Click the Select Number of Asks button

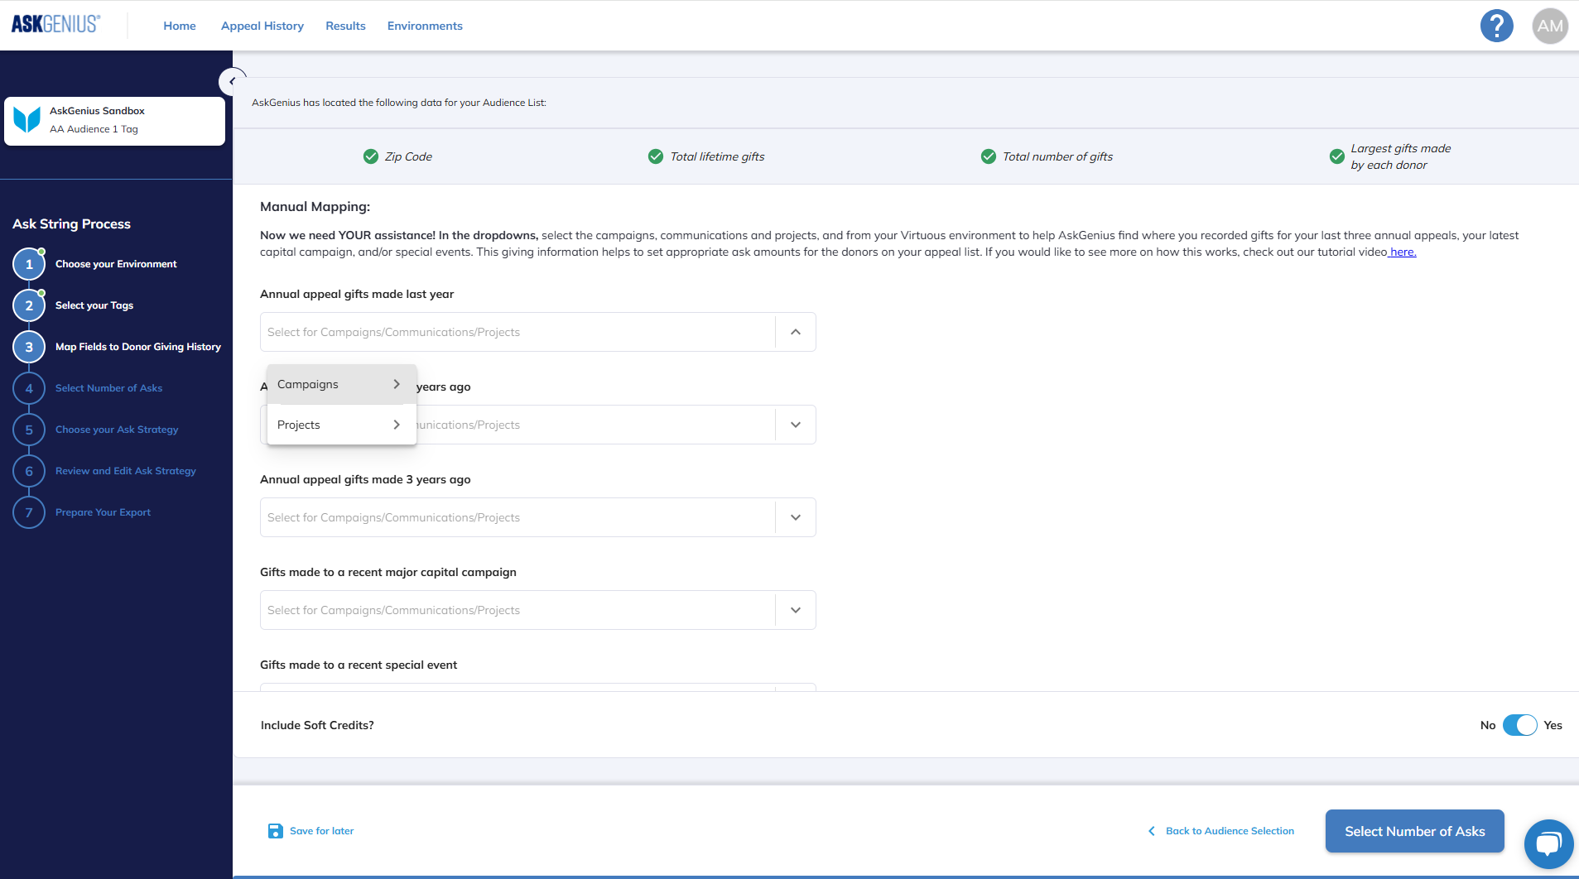tap(1414, 831)
